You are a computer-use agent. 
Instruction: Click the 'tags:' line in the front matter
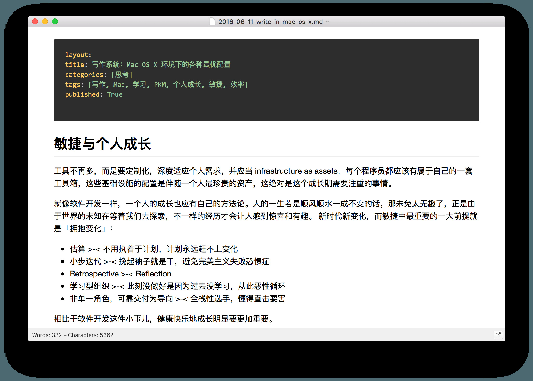coord(156,85)
